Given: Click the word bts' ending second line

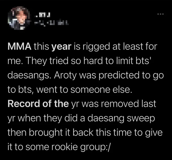Looking at the screenshot, I should (144, 61).
